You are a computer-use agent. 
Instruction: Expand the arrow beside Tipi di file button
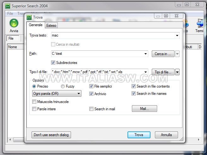177,72
